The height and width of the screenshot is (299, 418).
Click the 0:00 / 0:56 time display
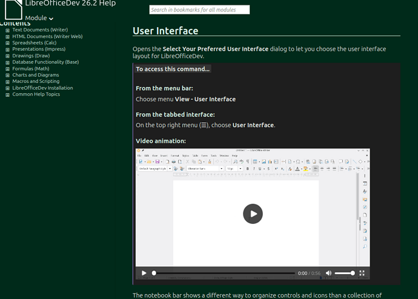click(x=309, y=273)
